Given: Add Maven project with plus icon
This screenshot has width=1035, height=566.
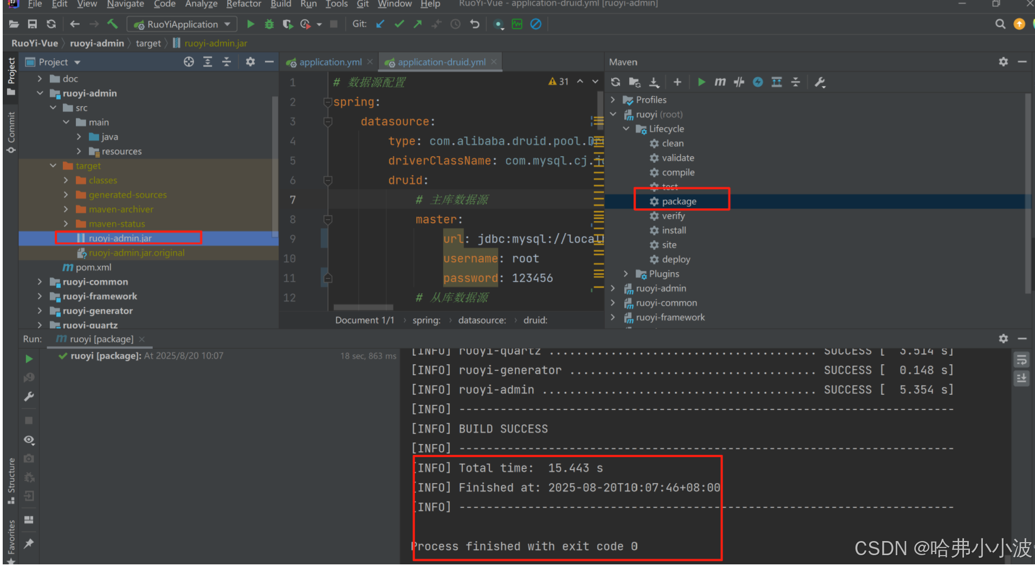Looking at the screenshot, I should pyautogui.click(x=677, y=82).
